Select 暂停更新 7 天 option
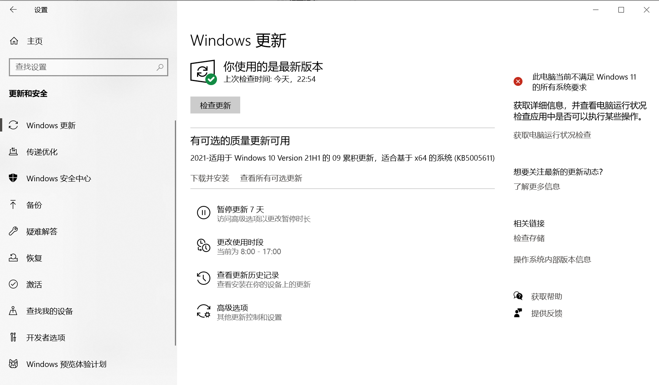This screenshot has width=659, height=385. point(254,214)
